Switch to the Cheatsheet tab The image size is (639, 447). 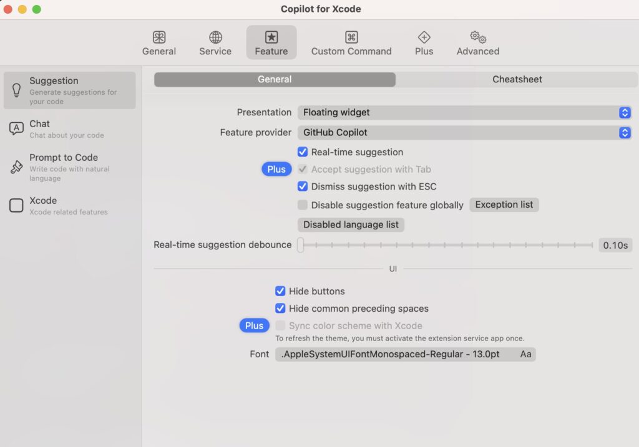pyautogui.click(x=517, y=79)
